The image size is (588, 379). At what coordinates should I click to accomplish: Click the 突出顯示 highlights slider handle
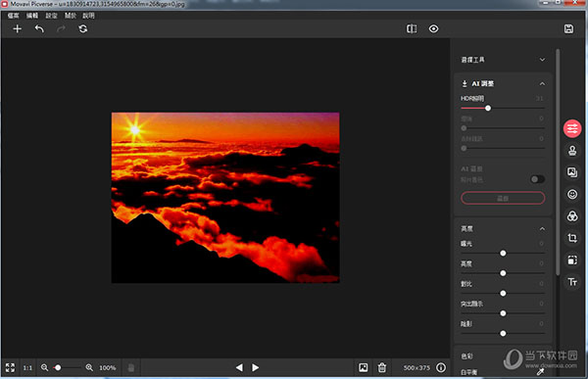click(504, 313)
